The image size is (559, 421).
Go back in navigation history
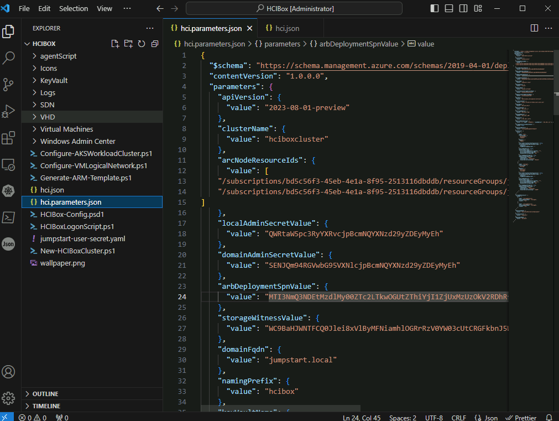click(x=160, y=8)
